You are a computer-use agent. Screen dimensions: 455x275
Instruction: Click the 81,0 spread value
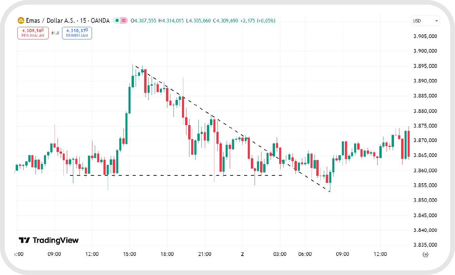(55, 33)
